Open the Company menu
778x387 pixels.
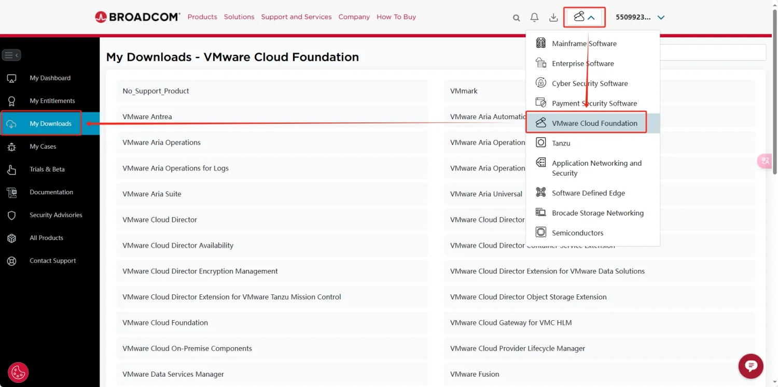[x=354, y=17]
